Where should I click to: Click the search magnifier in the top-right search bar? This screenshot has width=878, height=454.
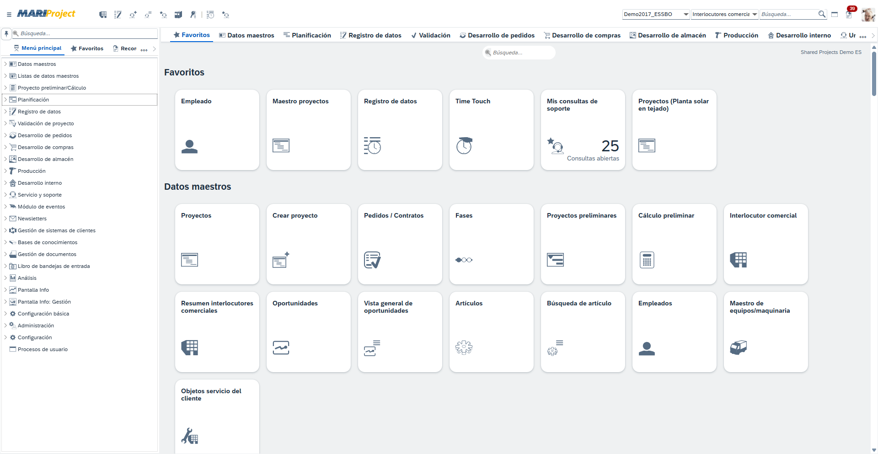tap(822, 14)
